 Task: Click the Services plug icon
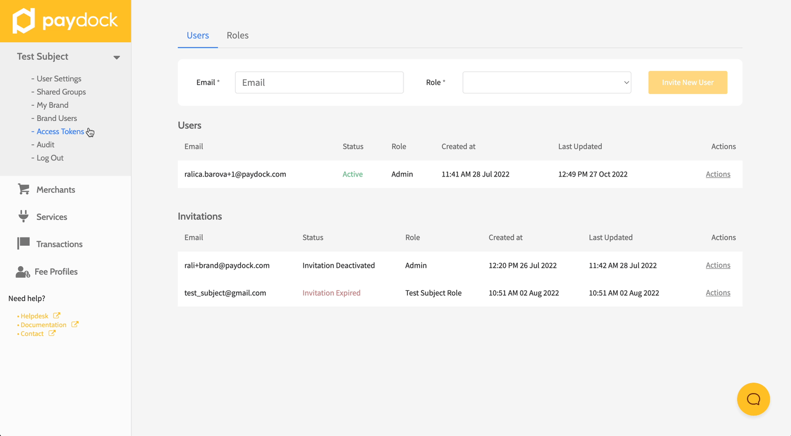point(24,217)
